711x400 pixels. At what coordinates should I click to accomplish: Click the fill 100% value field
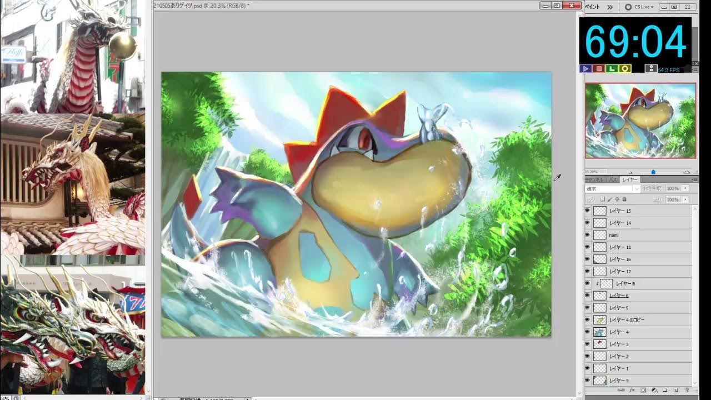(x=673, y=199)
